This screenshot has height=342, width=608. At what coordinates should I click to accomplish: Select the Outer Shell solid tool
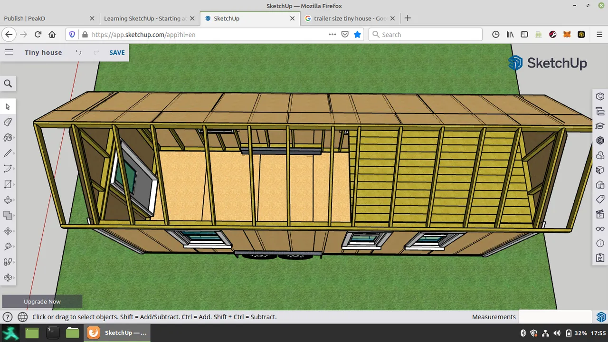pyautogui.click(x=8, y=215)
